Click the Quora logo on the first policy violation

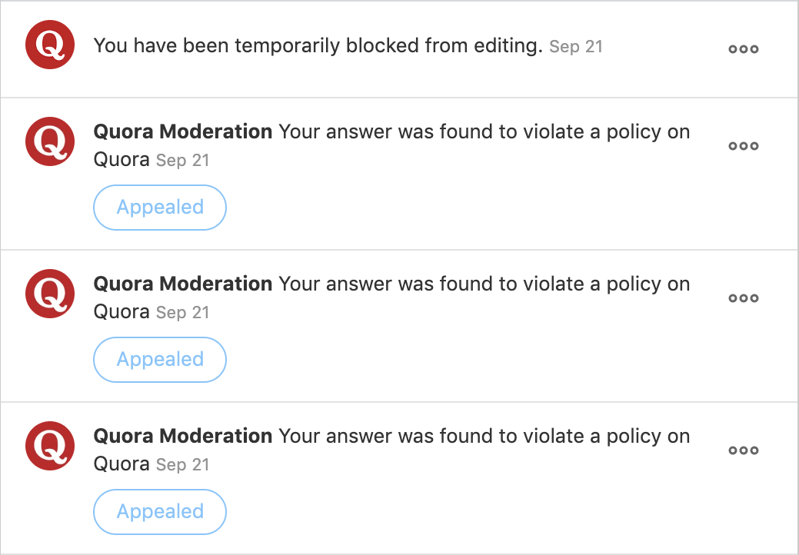point(49,141)
